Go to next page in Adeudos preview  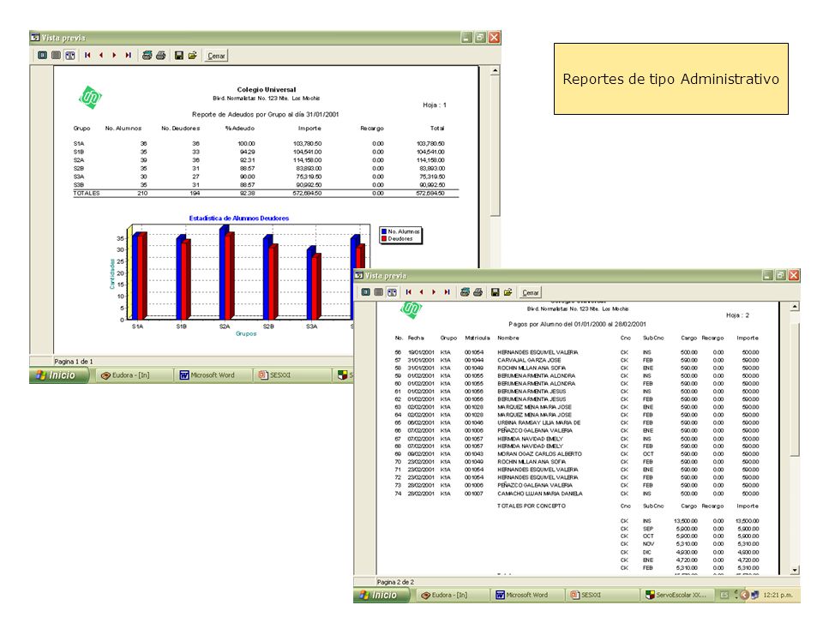click(x=114, y=55)
